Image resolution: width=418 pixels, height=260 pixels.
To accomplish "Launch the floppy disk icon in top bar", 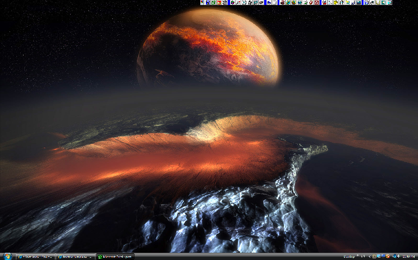I will pyautogui.click(x=208, y=3).
